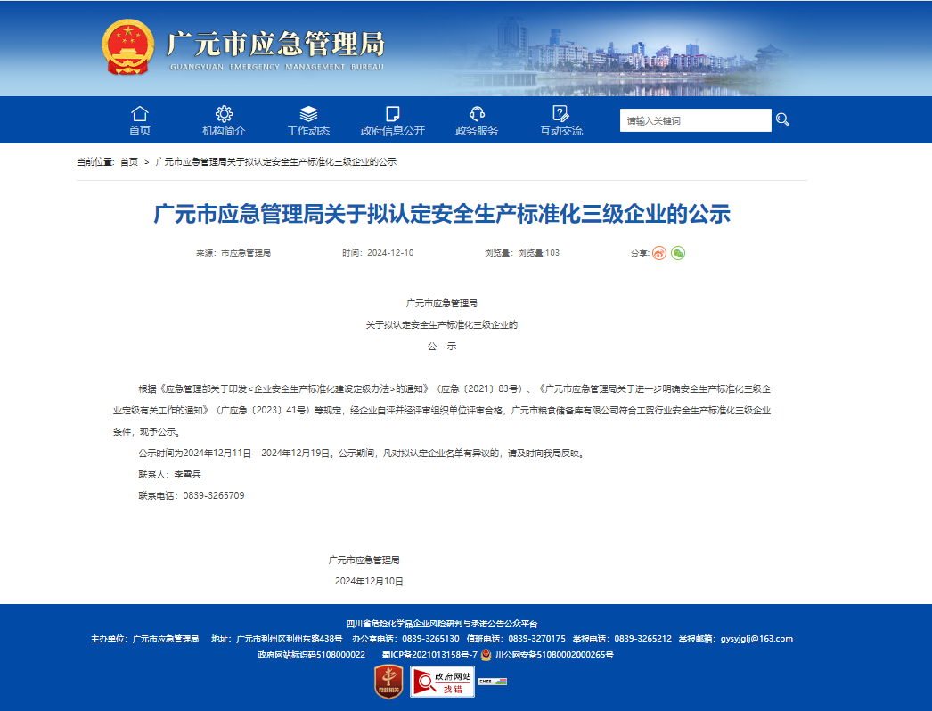This screenshot has height=711, width=932.
Task: Click the sentence starting 公示时间为2024年12月11日
Action: [362, 453]
